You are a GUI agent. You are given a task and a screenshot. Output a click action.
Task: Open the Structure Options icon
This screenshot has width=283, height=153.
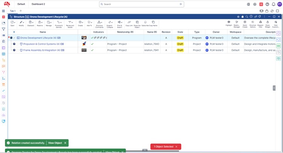point(253,23)
